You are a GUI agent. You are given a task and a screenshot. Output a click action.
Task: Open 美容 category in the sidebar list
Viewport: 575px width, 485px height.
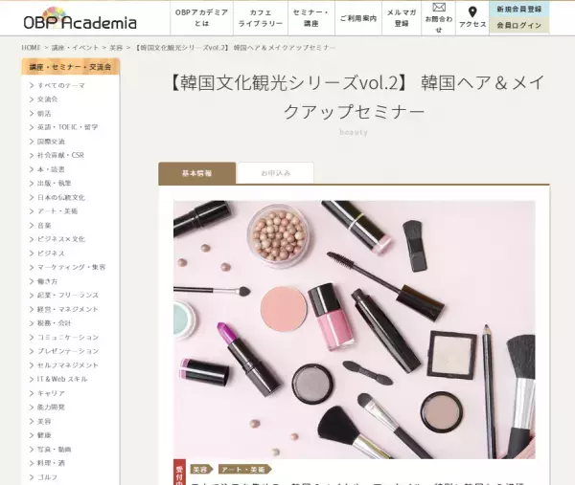pos(44,421)
